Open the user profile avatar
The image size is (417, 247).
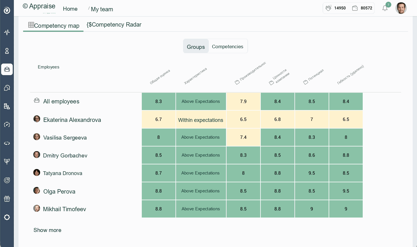click(401, 8)
